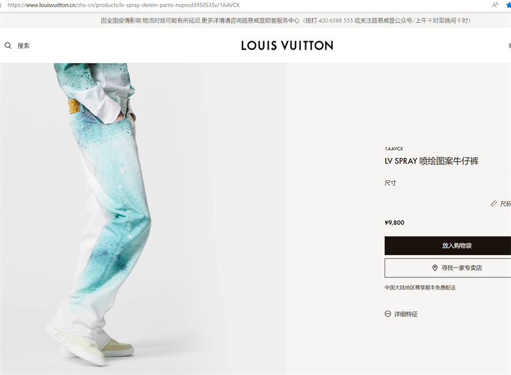Click the 1AAVCX product code

pyautogui.click(x=394, y=149)
